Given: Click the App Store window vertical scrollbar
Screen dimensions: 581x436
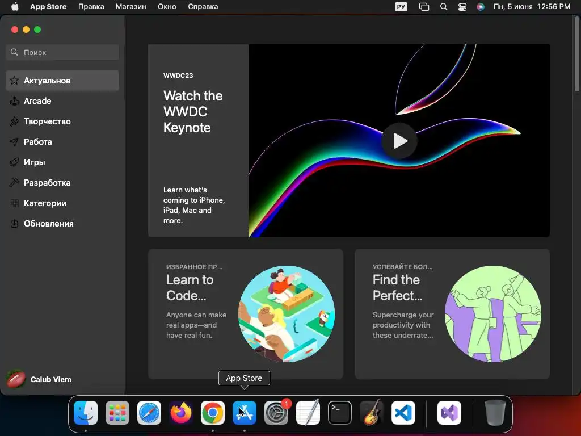Looking at the screenshot, I should (x=577, y=54).
